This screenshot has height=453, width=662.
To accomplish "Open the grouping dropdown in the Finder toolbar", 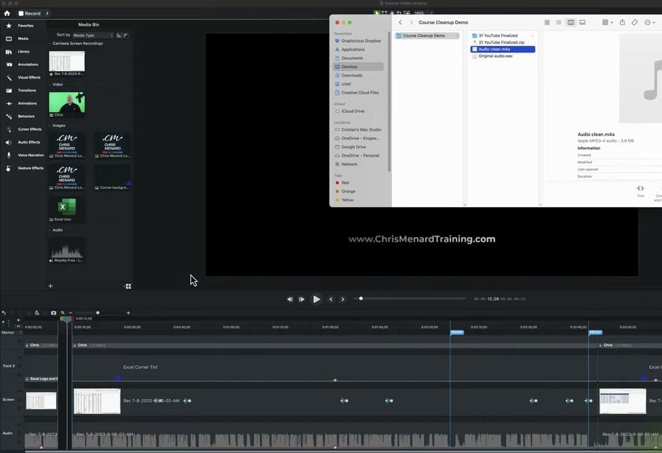I will click(x=606, y=22).
